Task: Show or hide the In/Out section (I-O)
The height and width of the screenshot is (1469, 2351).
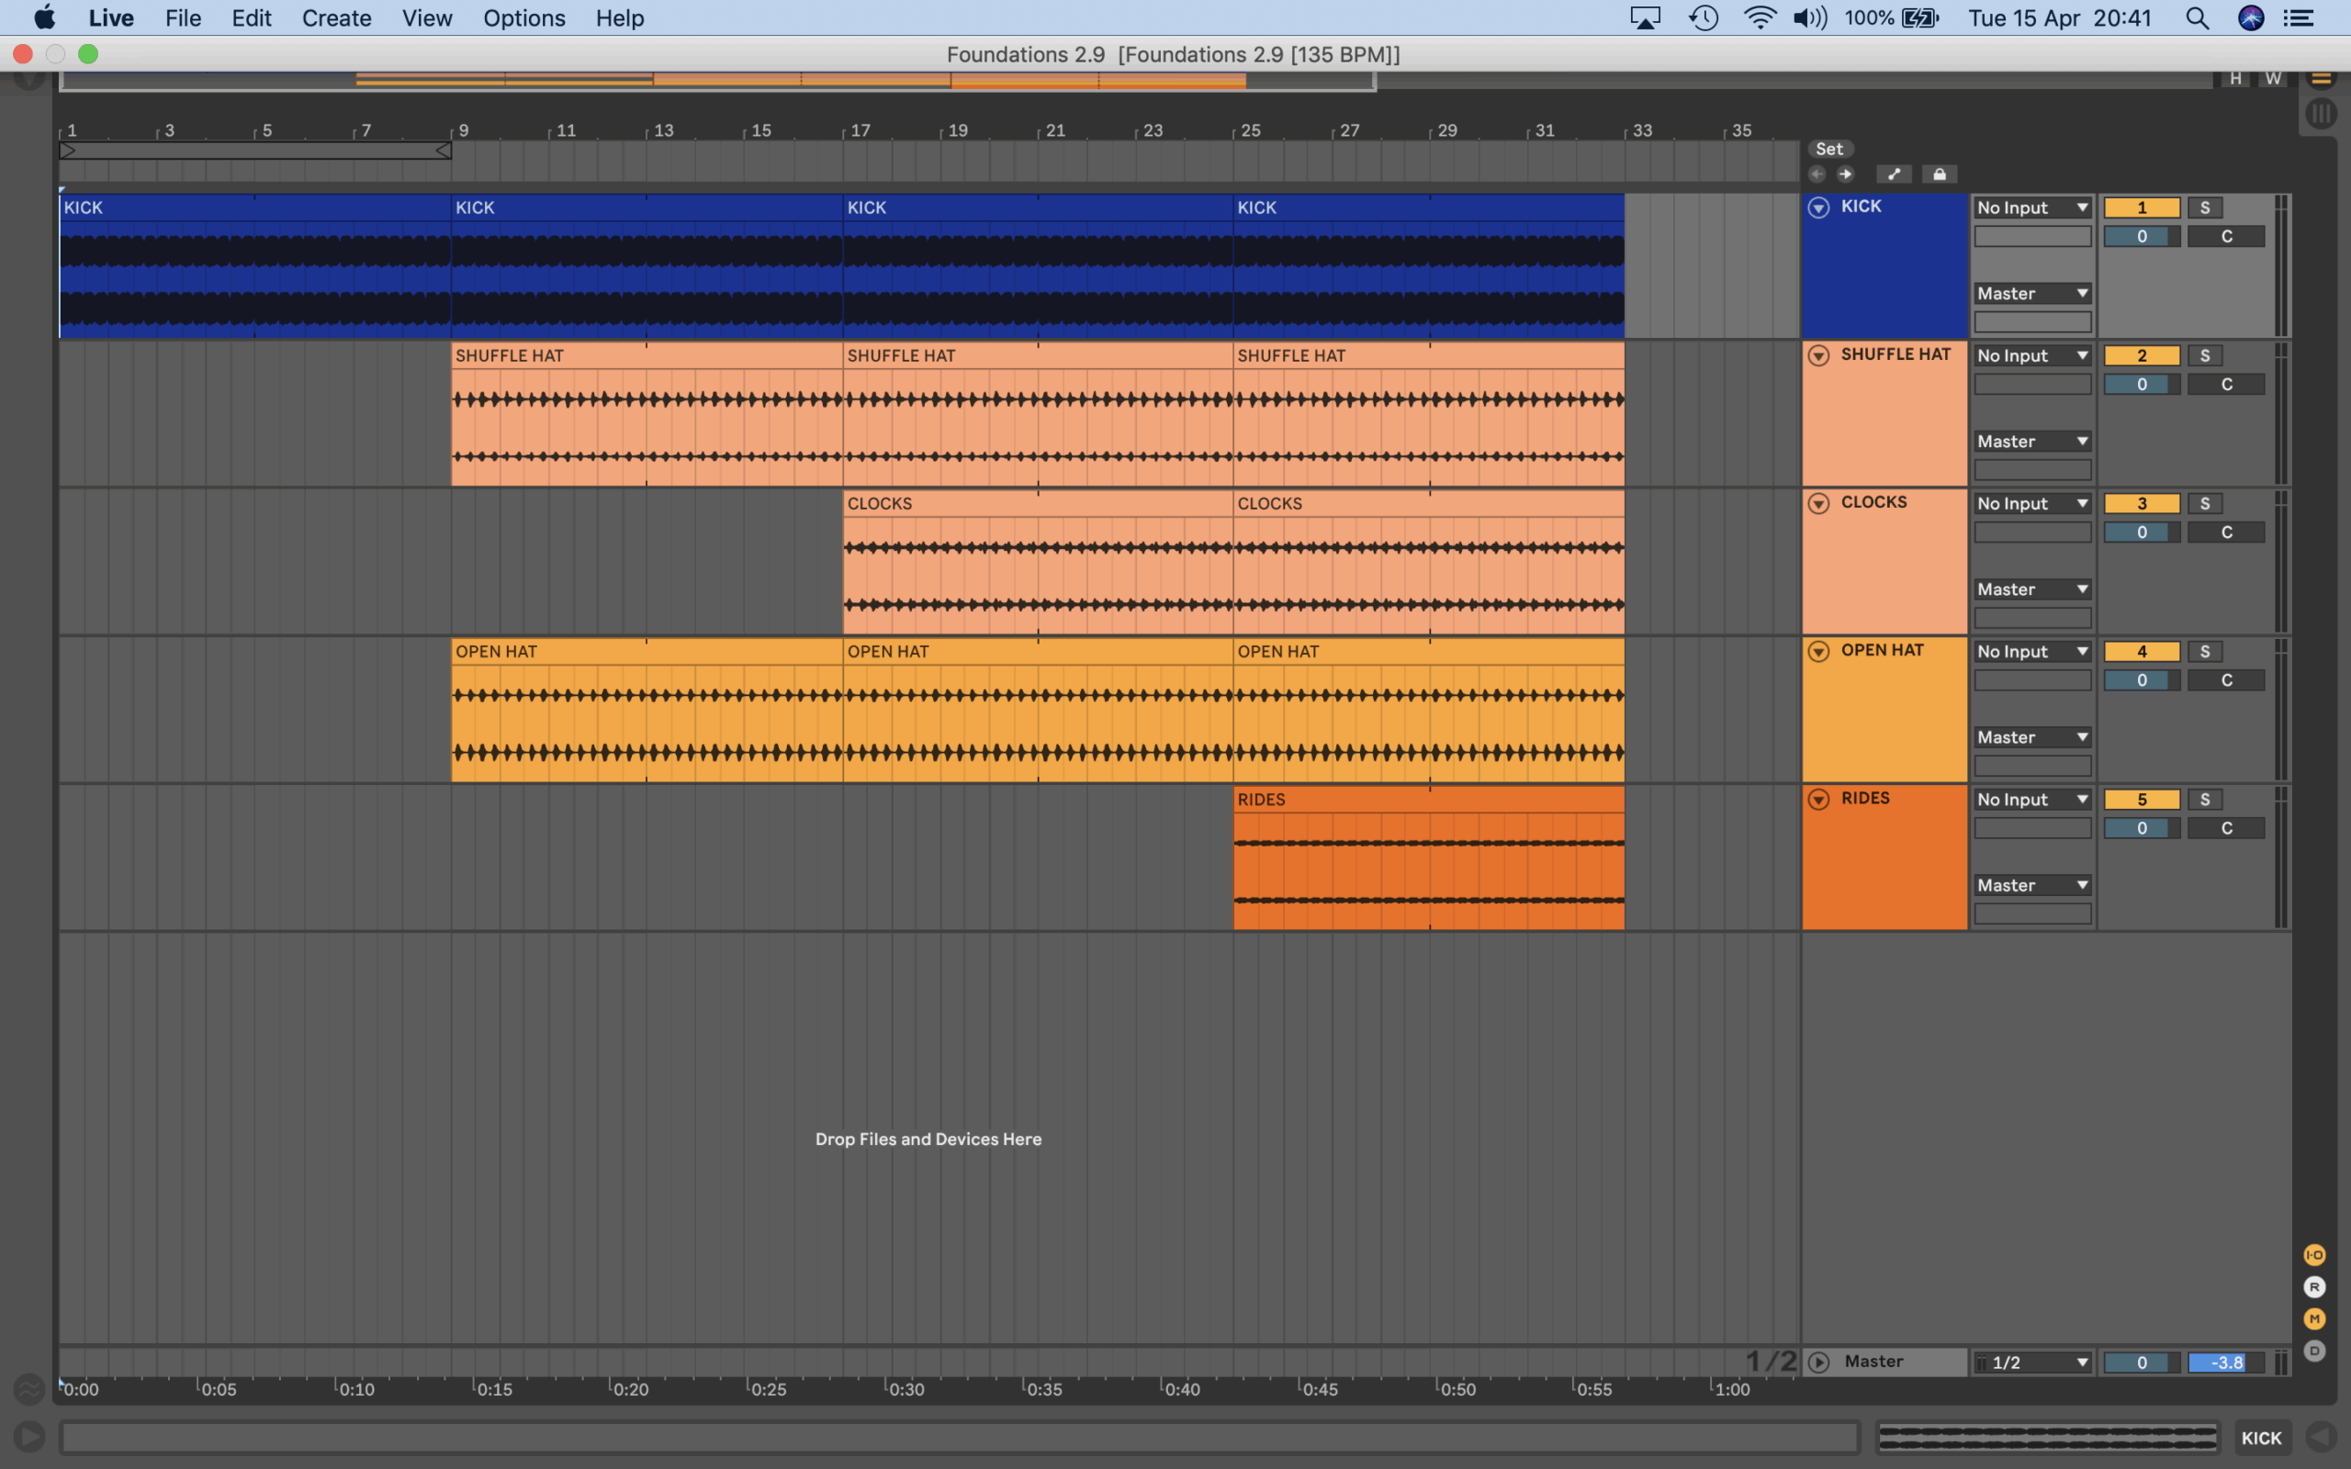Action: [2314, 1255]
